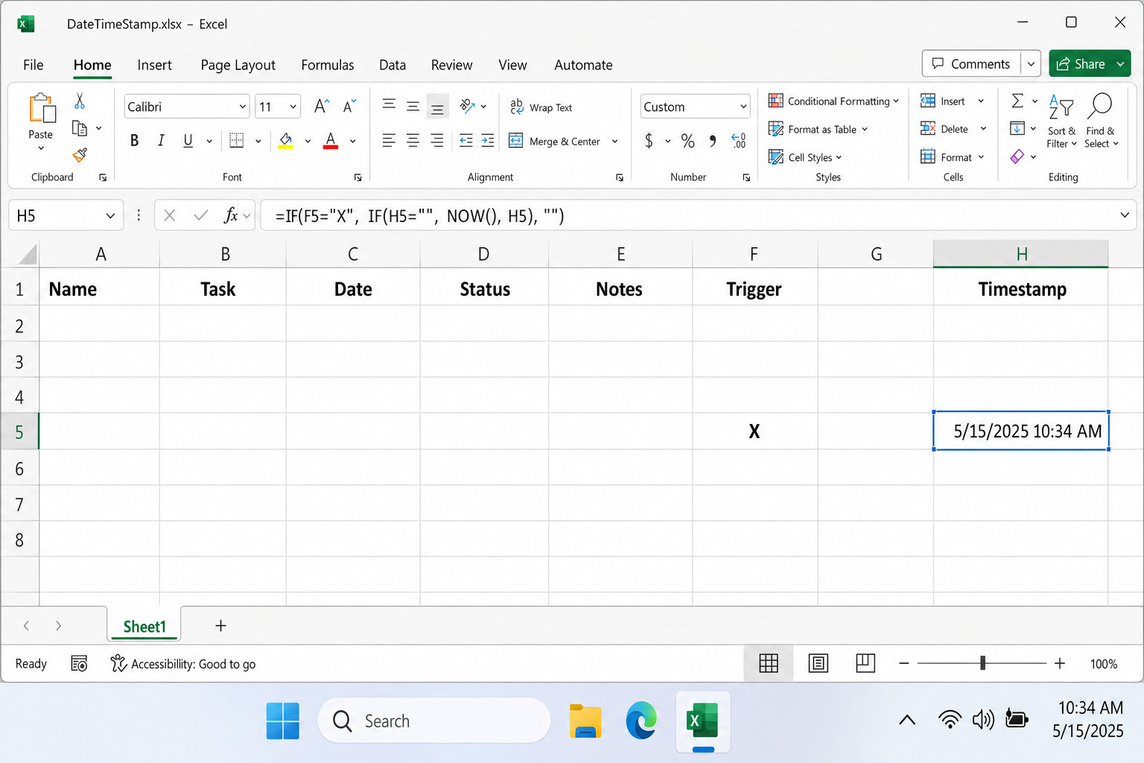Open Conditional Formatting menu
Viewport: 1144px width, 763px height.
pos(833,101)
